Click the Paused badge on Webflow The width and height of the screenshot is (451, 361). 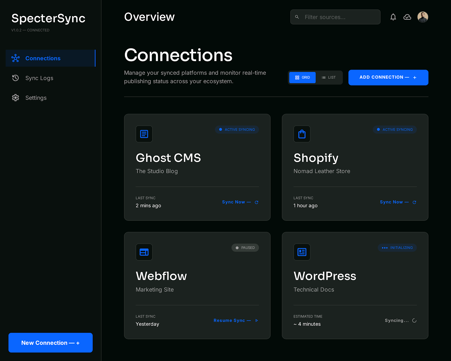tap(245, 248)
